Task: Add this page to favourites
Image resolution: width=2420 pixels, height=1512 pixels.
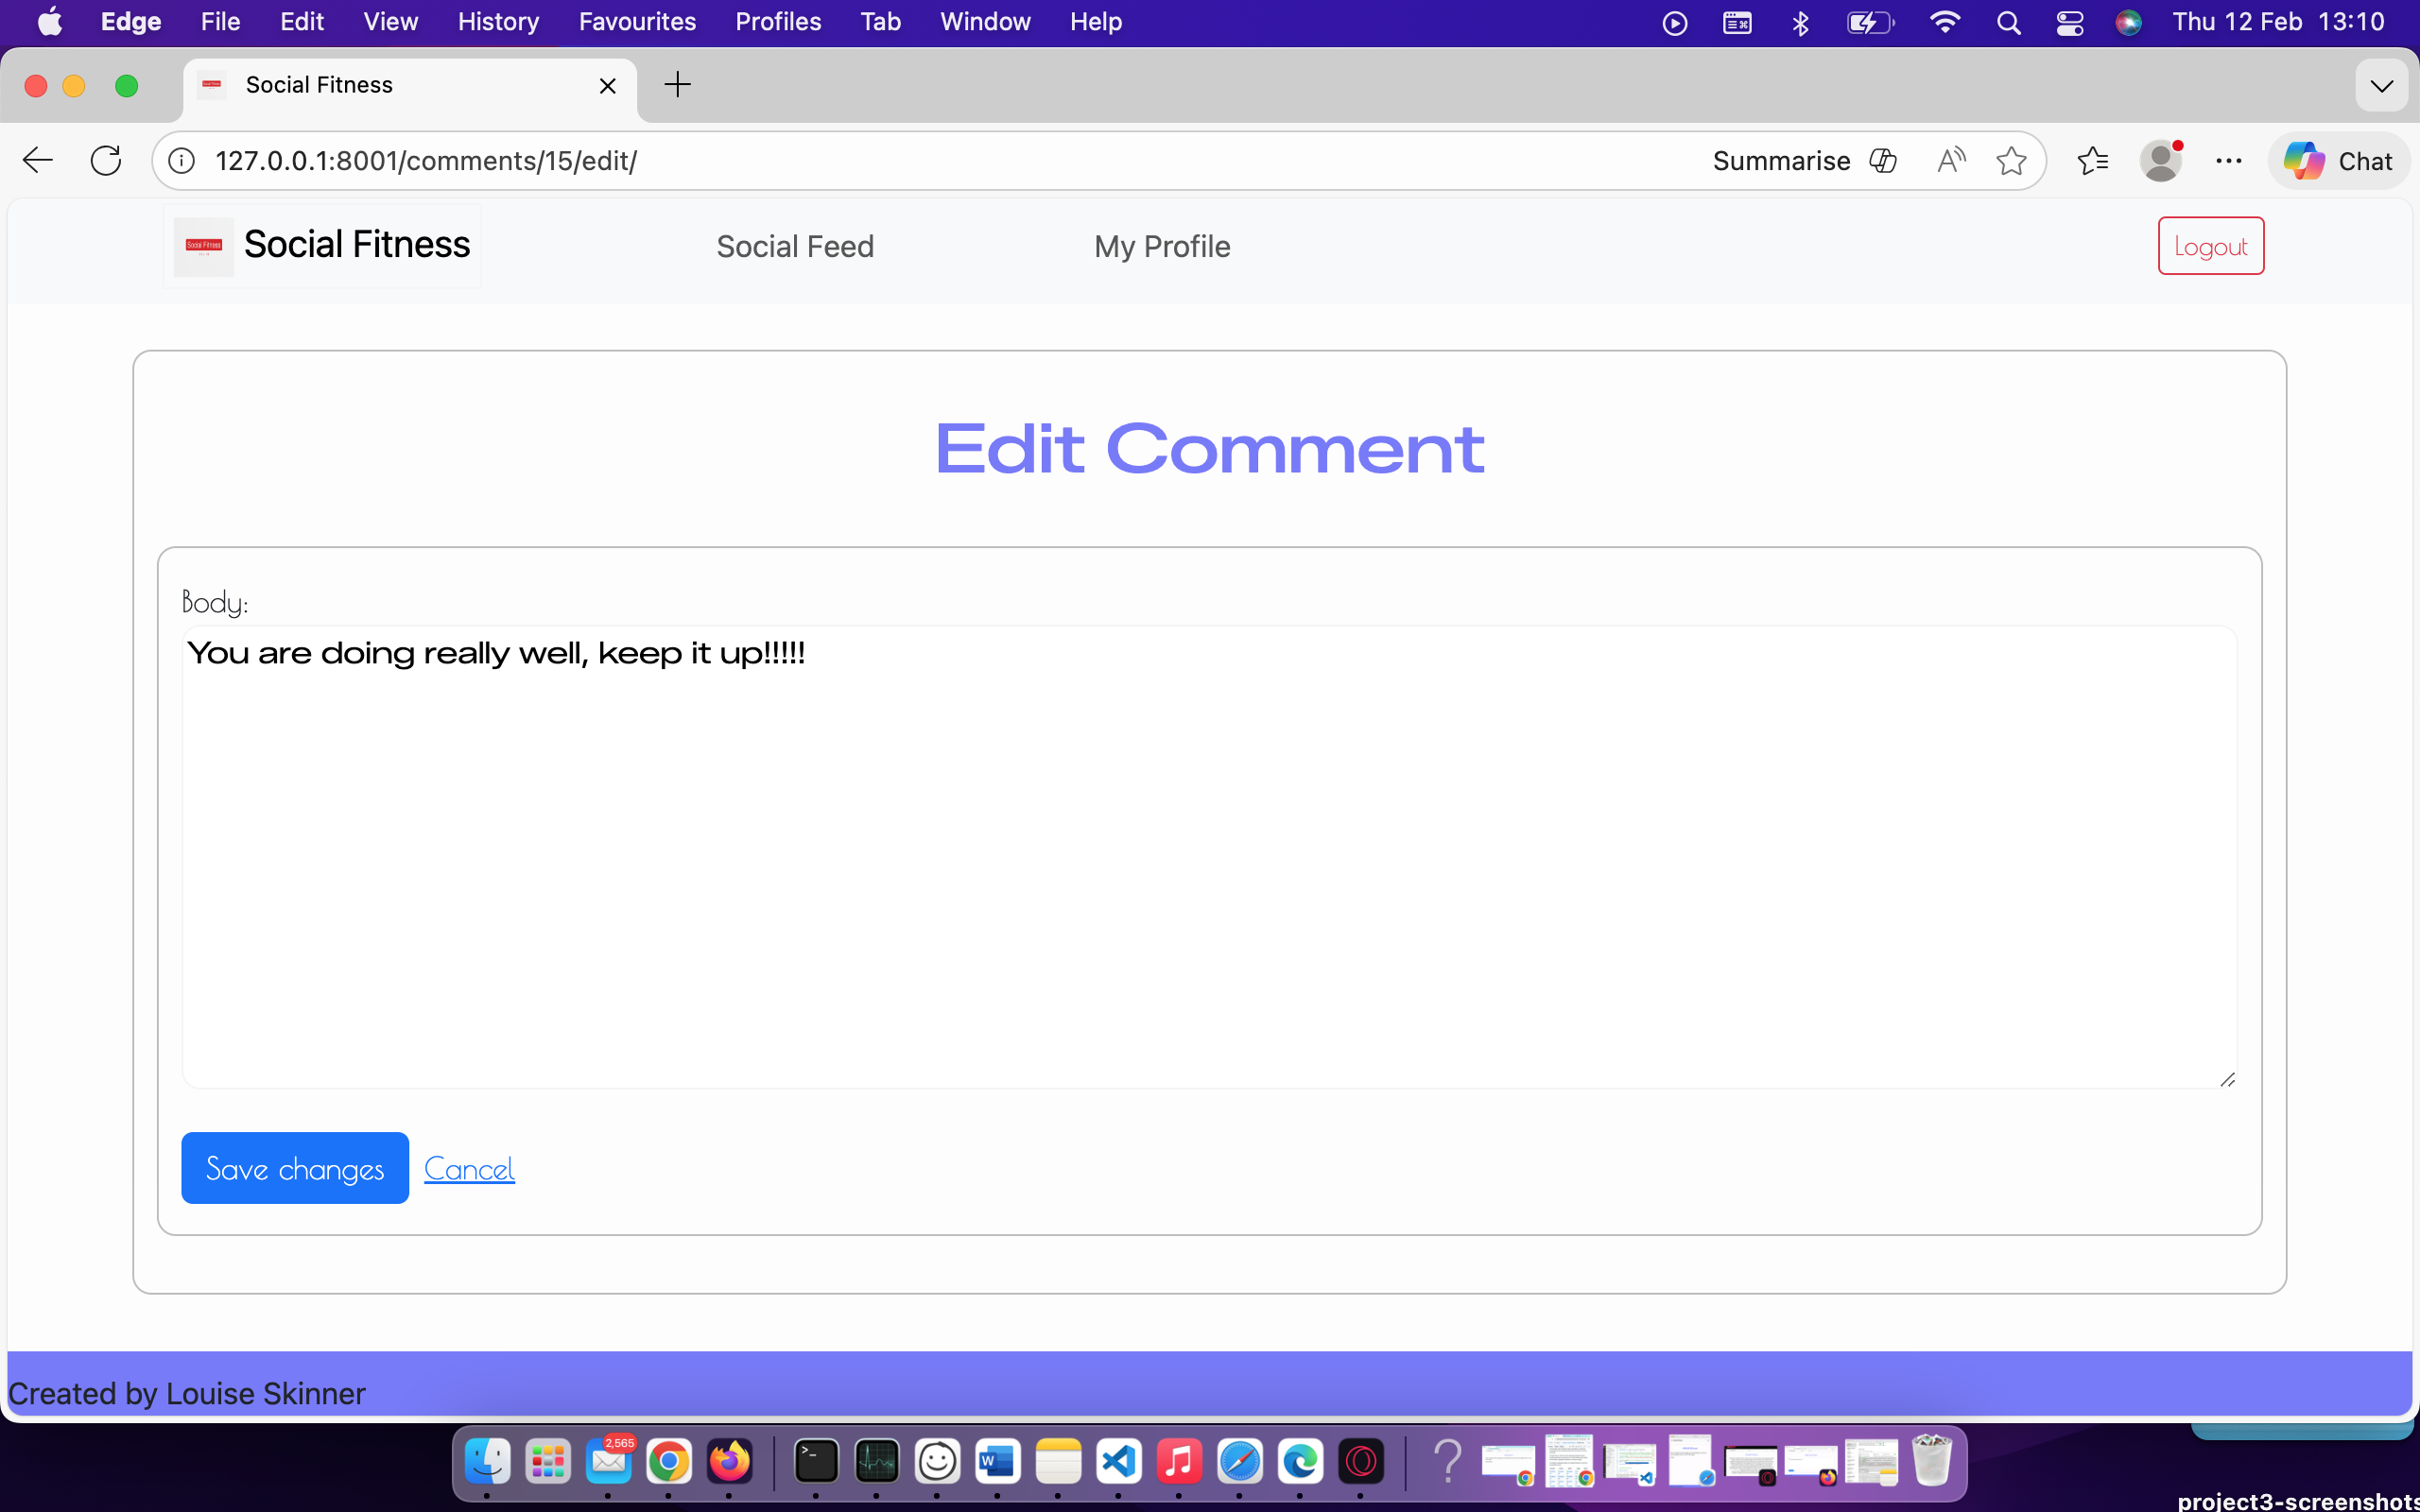Action: 2012,160
